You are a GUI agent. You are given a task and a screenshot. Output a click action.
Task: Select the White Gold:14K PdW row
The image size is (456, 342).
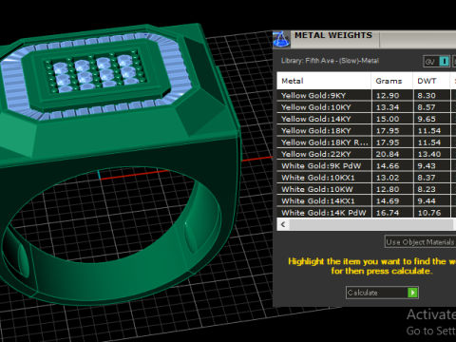pos(367,213)
